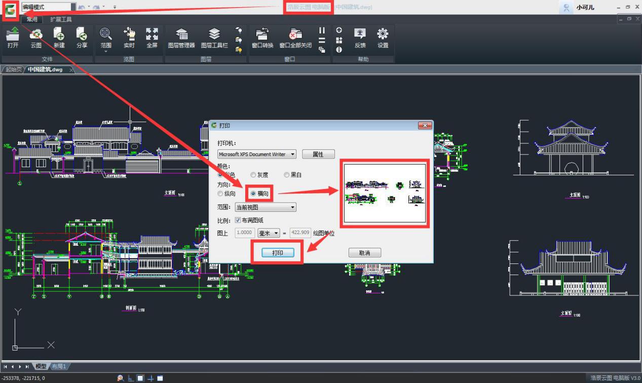Expand the 毫米 unit dropdown
642x383 pixels.
click(x=276, y=233)
